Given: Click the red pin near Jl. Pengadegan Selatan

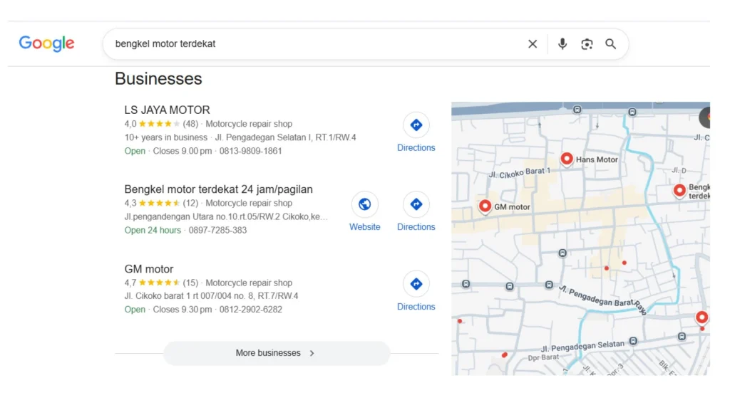Looking at the screenshot, I should (x=701, y=317).
